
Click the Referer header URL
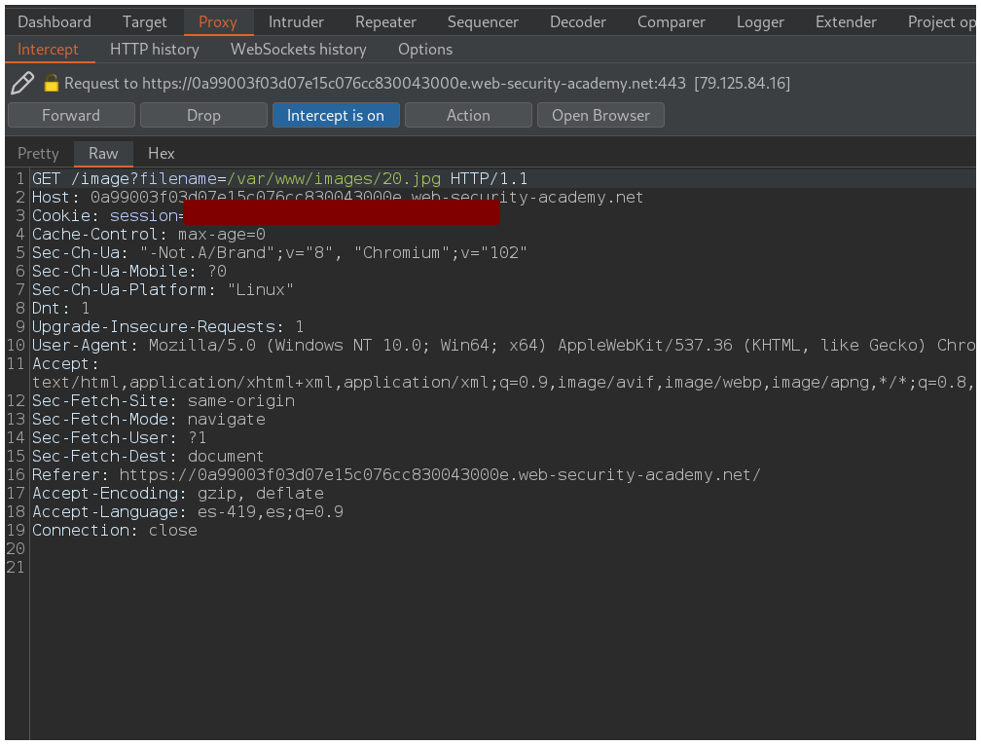440,475
